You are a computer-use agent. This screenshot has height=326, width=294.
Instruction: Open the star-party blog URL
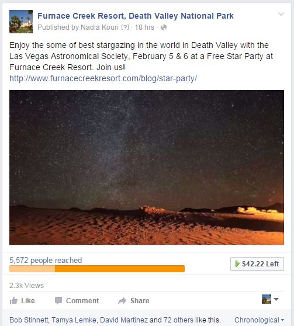(x=103, y=78)
